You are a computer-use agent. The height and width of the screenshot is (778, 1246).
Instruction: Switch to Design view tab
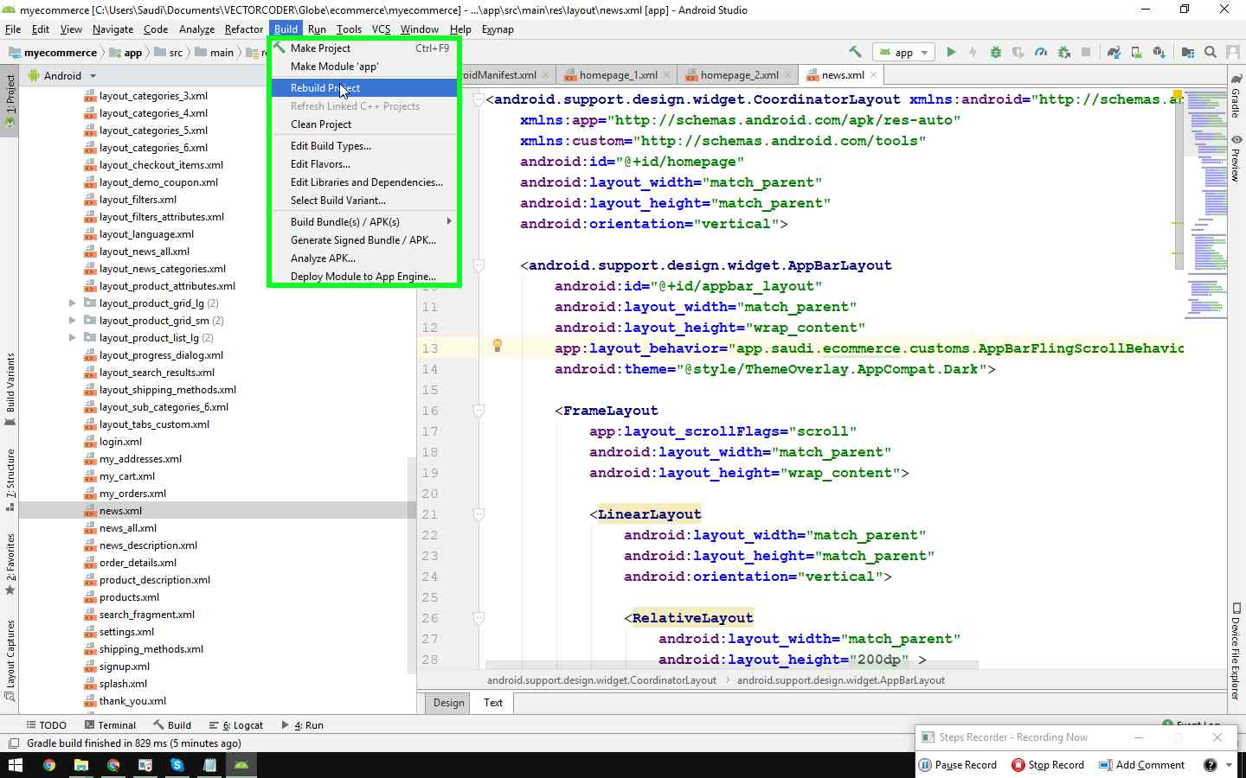pos(449,703)
